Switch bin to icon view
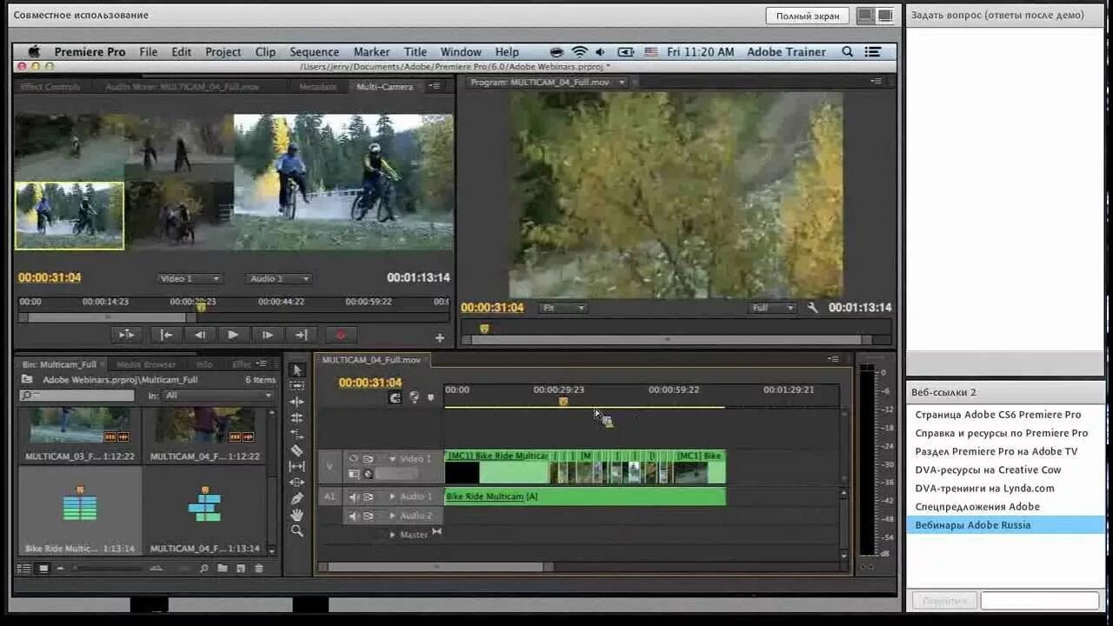The width and height of the screenshot is (1113, 626). tap(43, 569)
